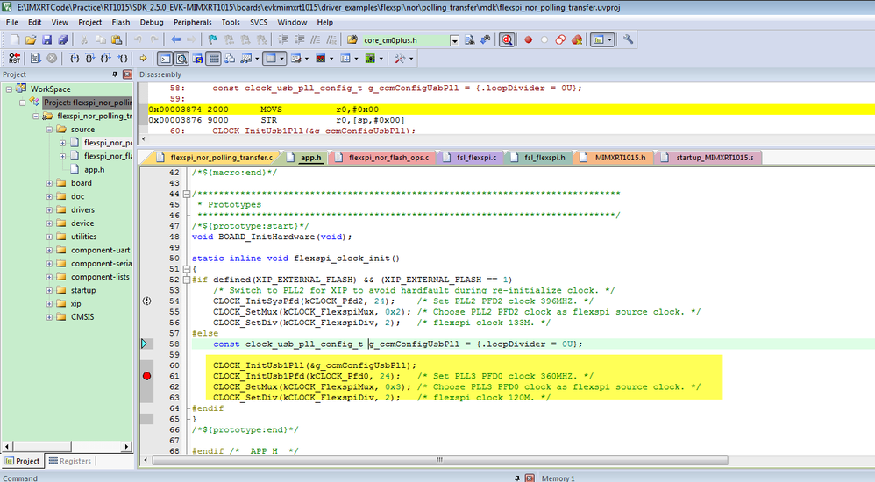Expand the drivers folder
The width and height of the screenshot is (875, 482).
pos(49,209)
